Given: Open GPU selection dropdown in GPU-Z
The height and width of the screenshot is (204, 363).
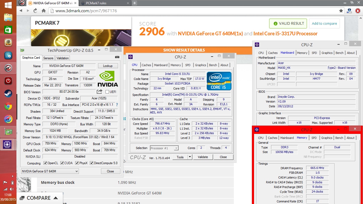Looking at the screenshot, I should click(x=50, y=171).
